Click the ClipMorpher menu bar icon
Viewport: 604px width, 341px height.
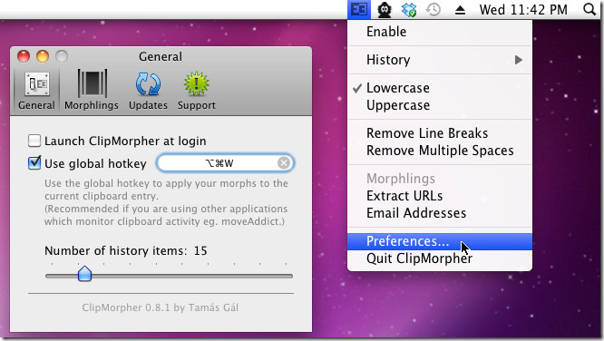(359, 9)
